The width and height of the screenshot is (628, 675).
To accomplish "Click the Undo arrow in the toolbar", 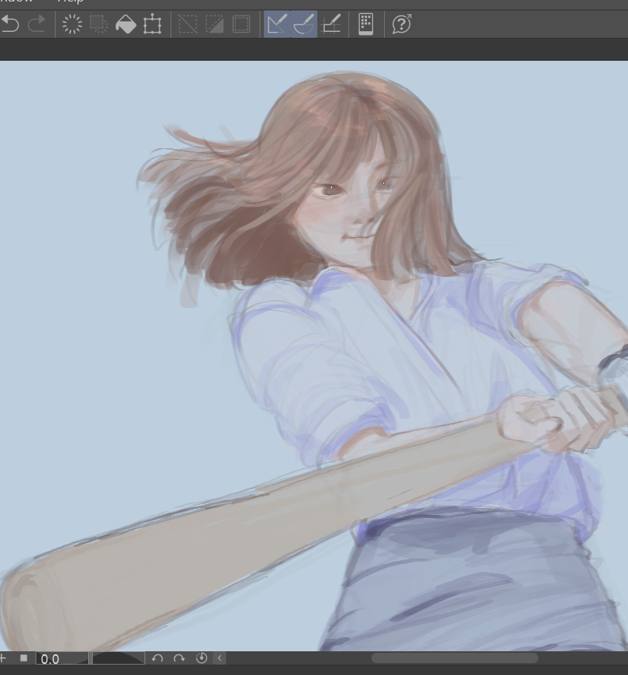I will click(x=10, y=24).
